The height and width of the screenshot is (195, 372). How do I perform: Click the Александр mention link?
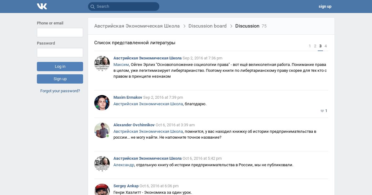pos(124,165)
